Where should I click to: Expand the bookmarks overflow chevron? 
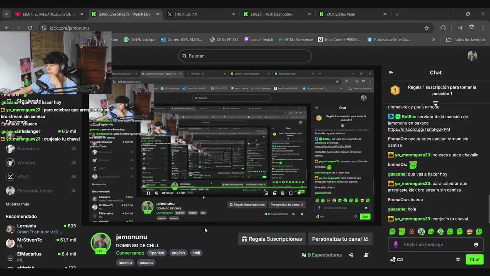coord(433,39)
